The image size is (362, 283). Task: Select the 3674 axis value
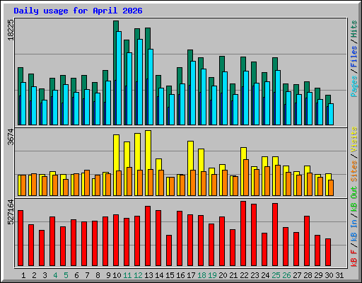(x=11, y=137)
